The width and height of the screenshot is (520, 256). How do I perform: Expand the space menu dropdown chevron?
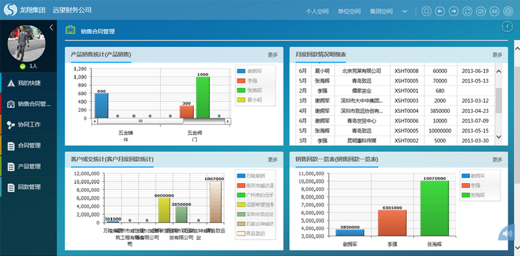tap(405, 11)
